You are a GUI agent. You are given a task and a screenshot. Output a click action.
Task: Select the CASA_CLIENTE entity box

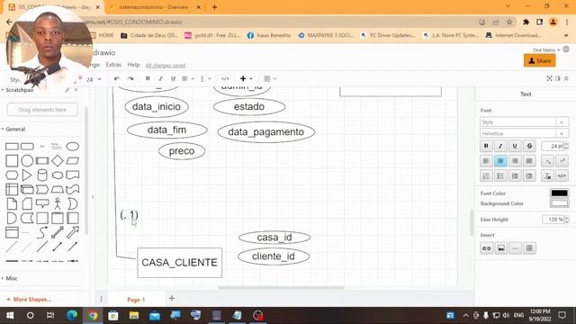tap(180, 263)
